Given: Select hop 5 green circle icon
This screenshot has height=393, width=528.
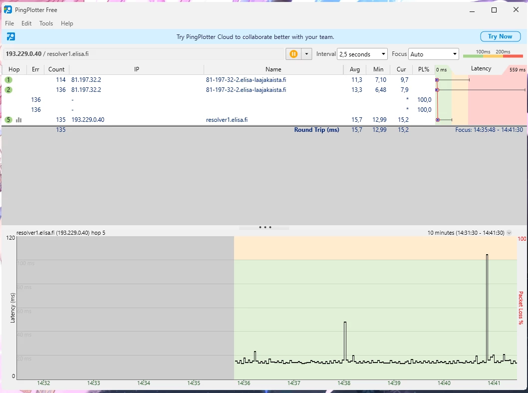Looking at the screenshot, I should [x=8, y=120].
